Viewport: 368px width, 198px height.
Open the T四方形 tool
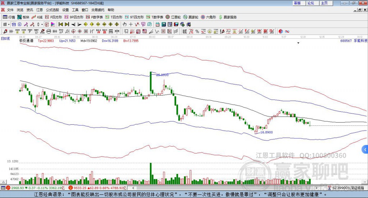(114, 17)
